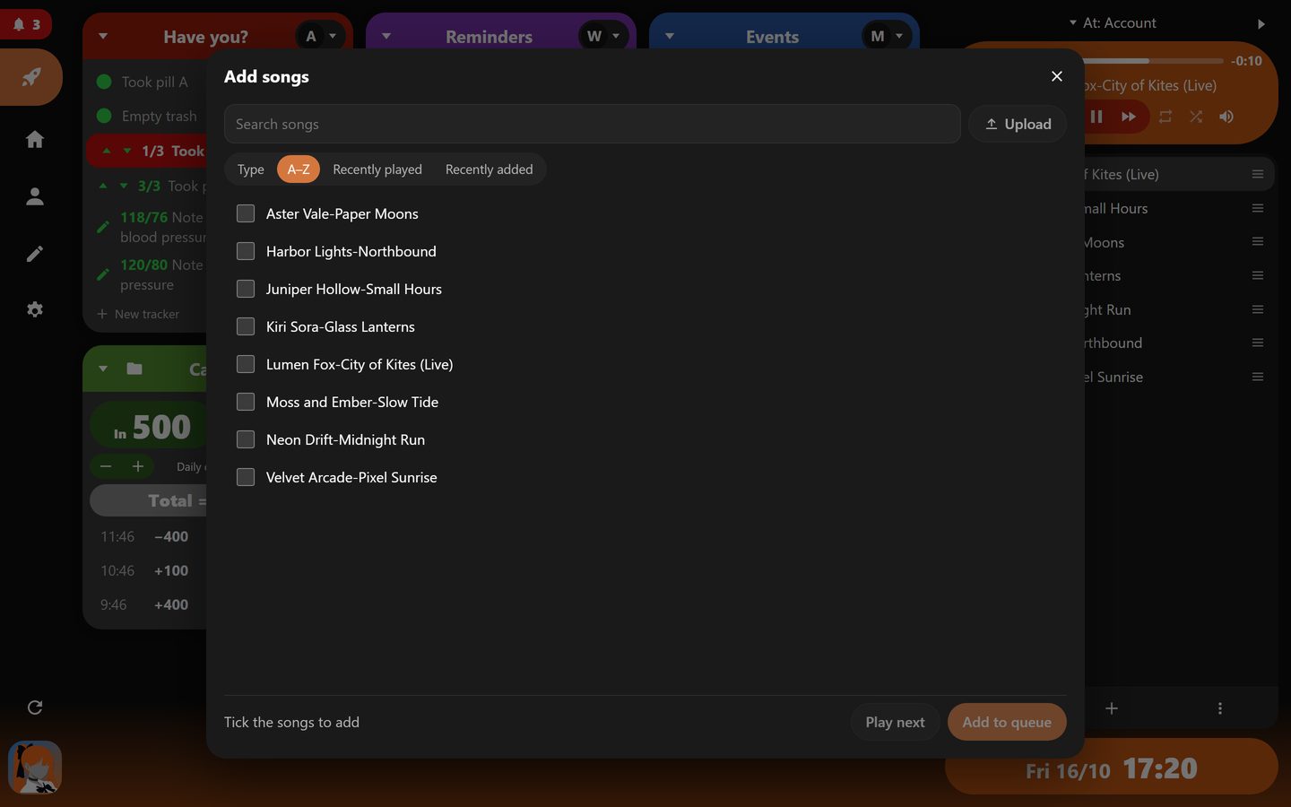Viewport: 1291px width, 807px height.
Task: Show Recently played songs
Action: point(377,169)
